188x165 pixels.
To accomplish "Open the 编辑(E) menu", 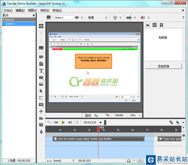I will [20, 11].
